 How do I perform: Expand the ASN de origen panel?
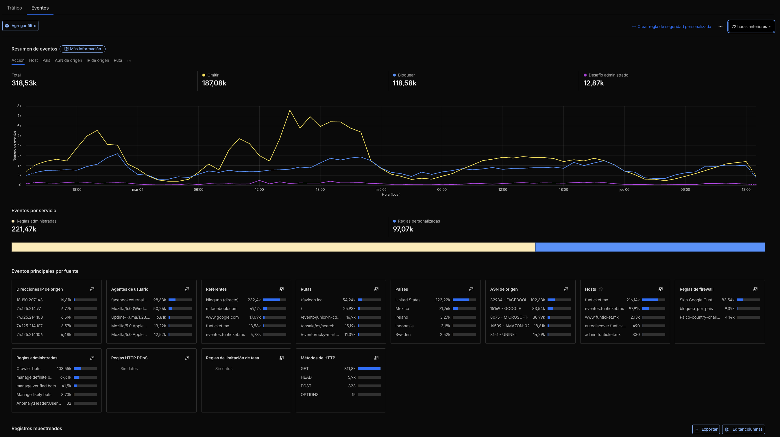click(x=566, y=289)
